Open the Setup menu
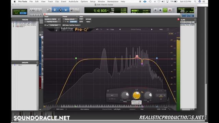Image resolution: width=219 pixels, height=123 pixels. [93, 1]
